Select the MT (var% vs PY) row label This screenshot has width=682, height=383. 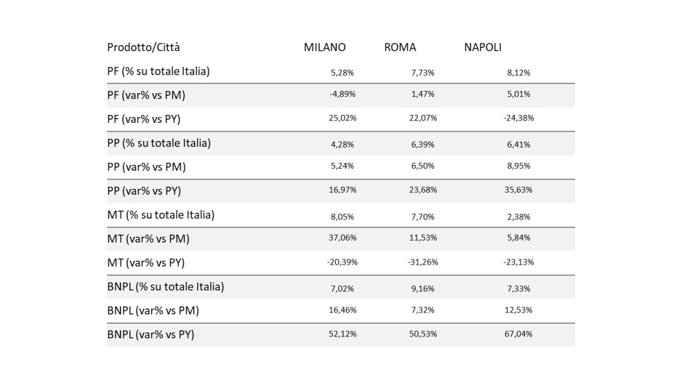click(x=146, y=263)
